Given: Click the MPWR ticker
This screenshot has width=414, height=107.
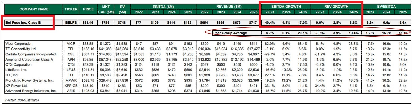Looking at the screenshot, I should (71, 80).
